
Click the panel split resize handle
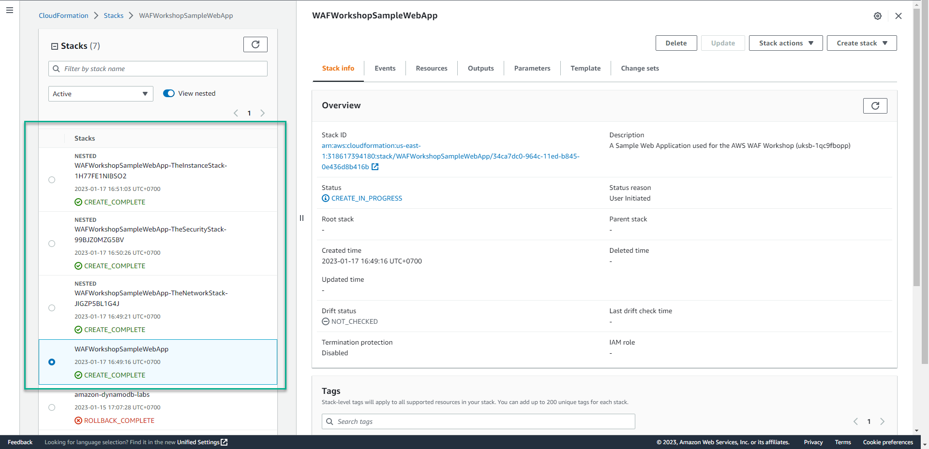[301, 218]
